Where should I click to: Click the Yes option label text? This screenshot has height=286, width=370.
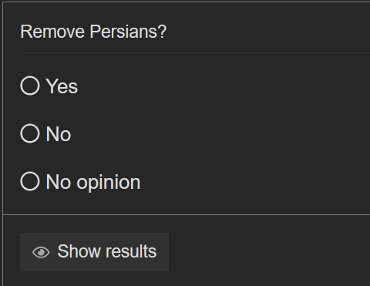[x=62, y=86]
